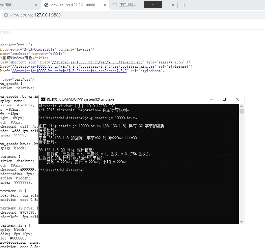Open the bootstrap.min.css link
Screen dimensions: 265x250
click(x=83, y=66)
